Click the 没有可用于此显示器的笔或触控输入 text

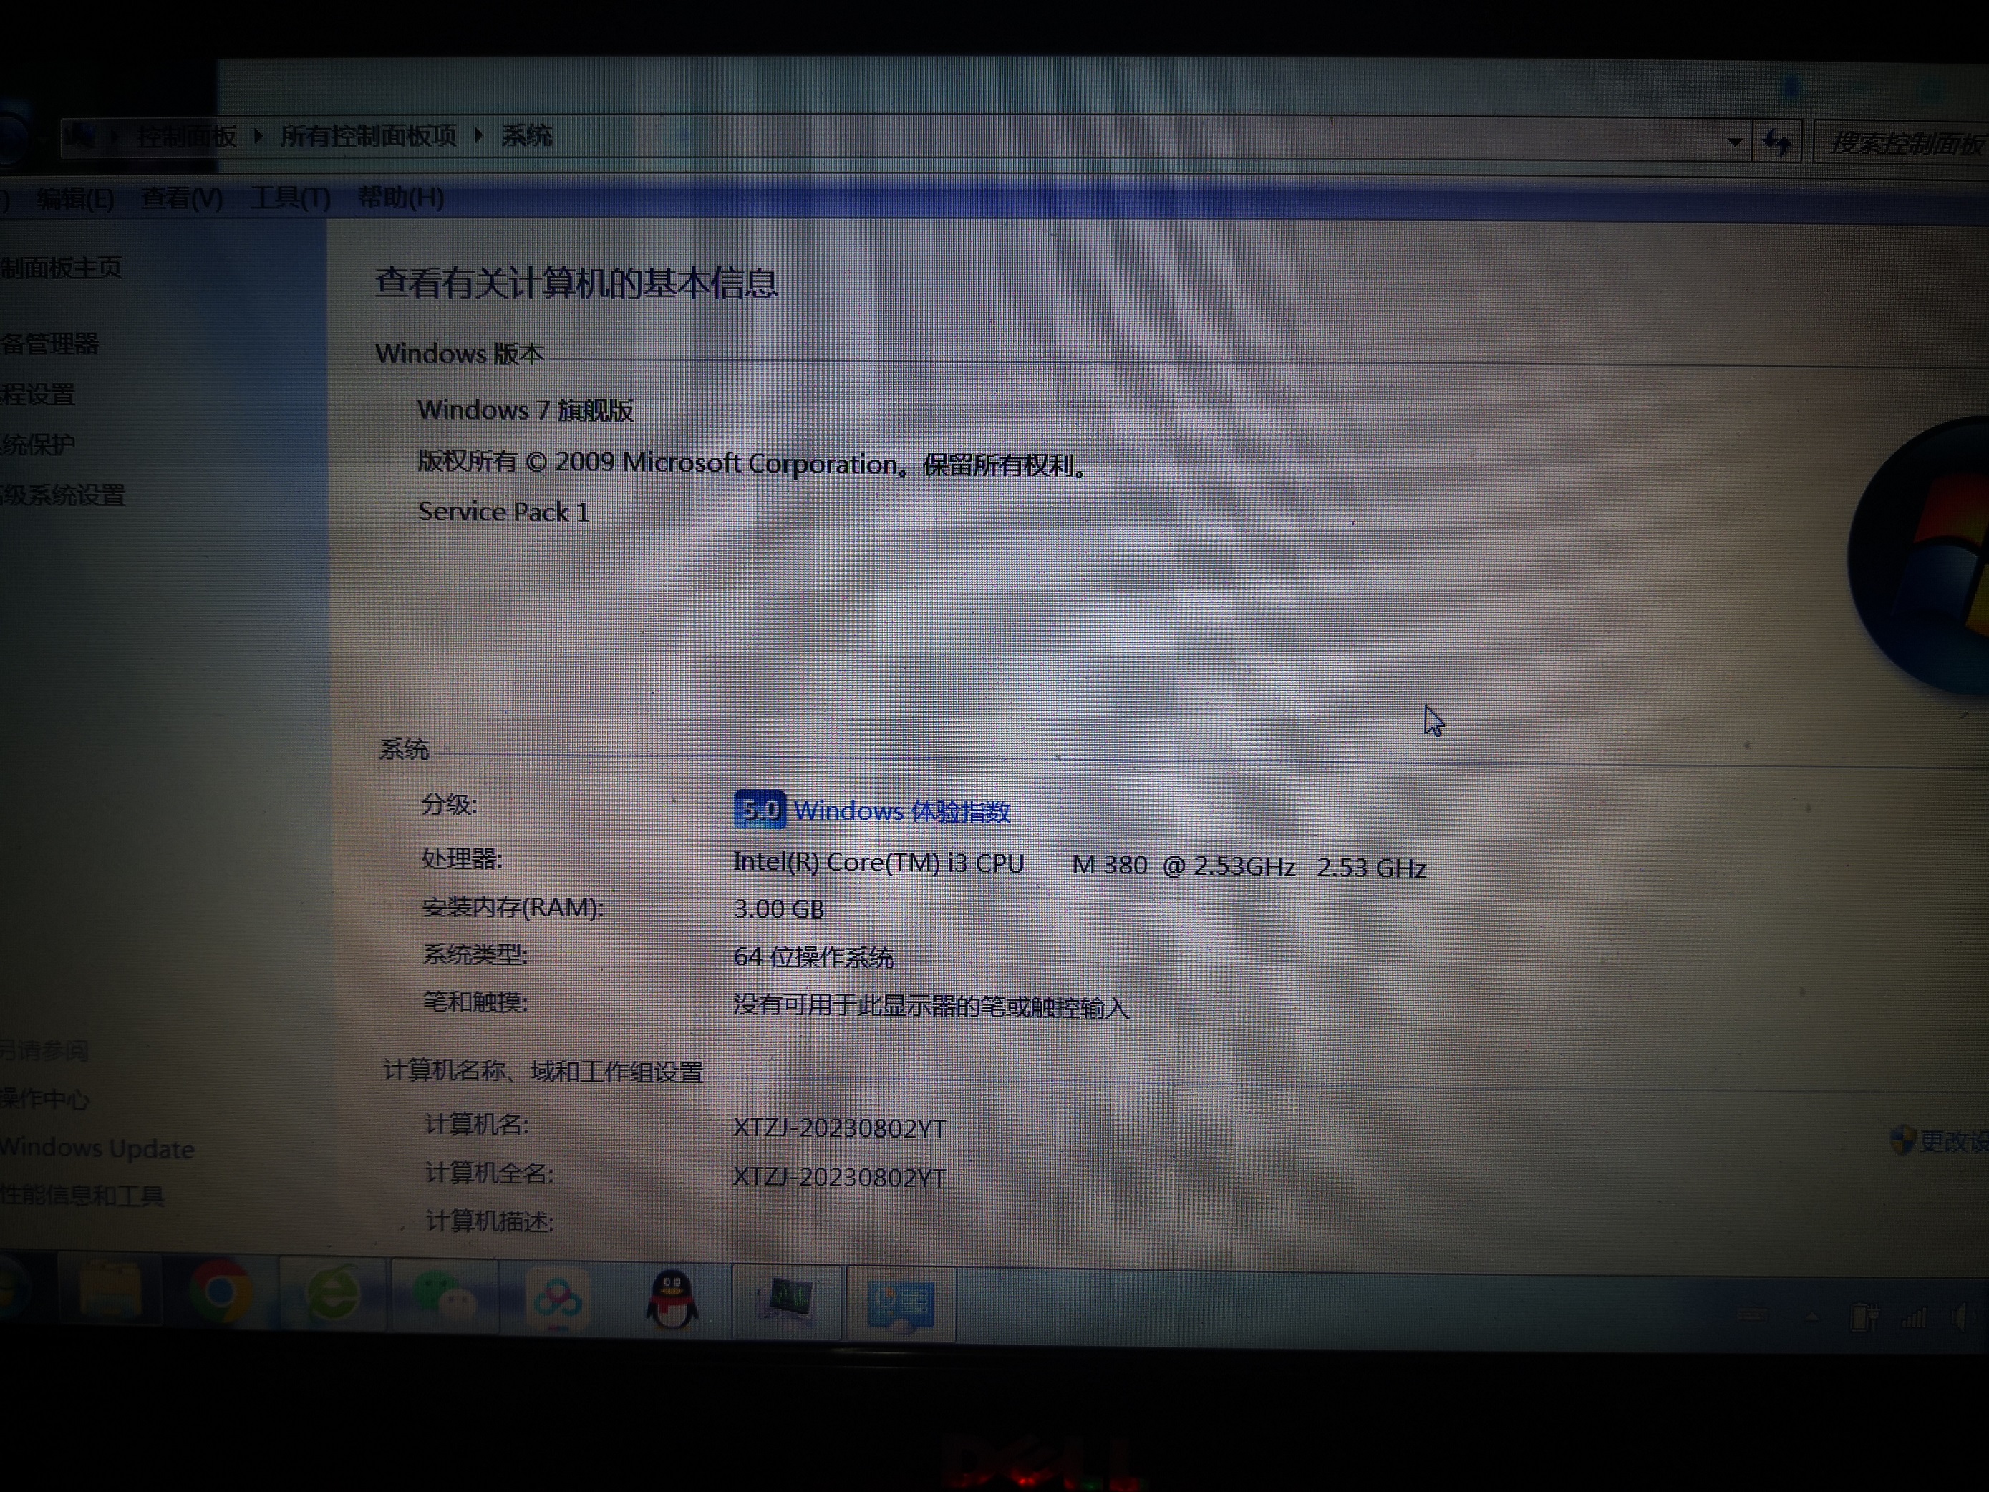tap(931, 1005)
